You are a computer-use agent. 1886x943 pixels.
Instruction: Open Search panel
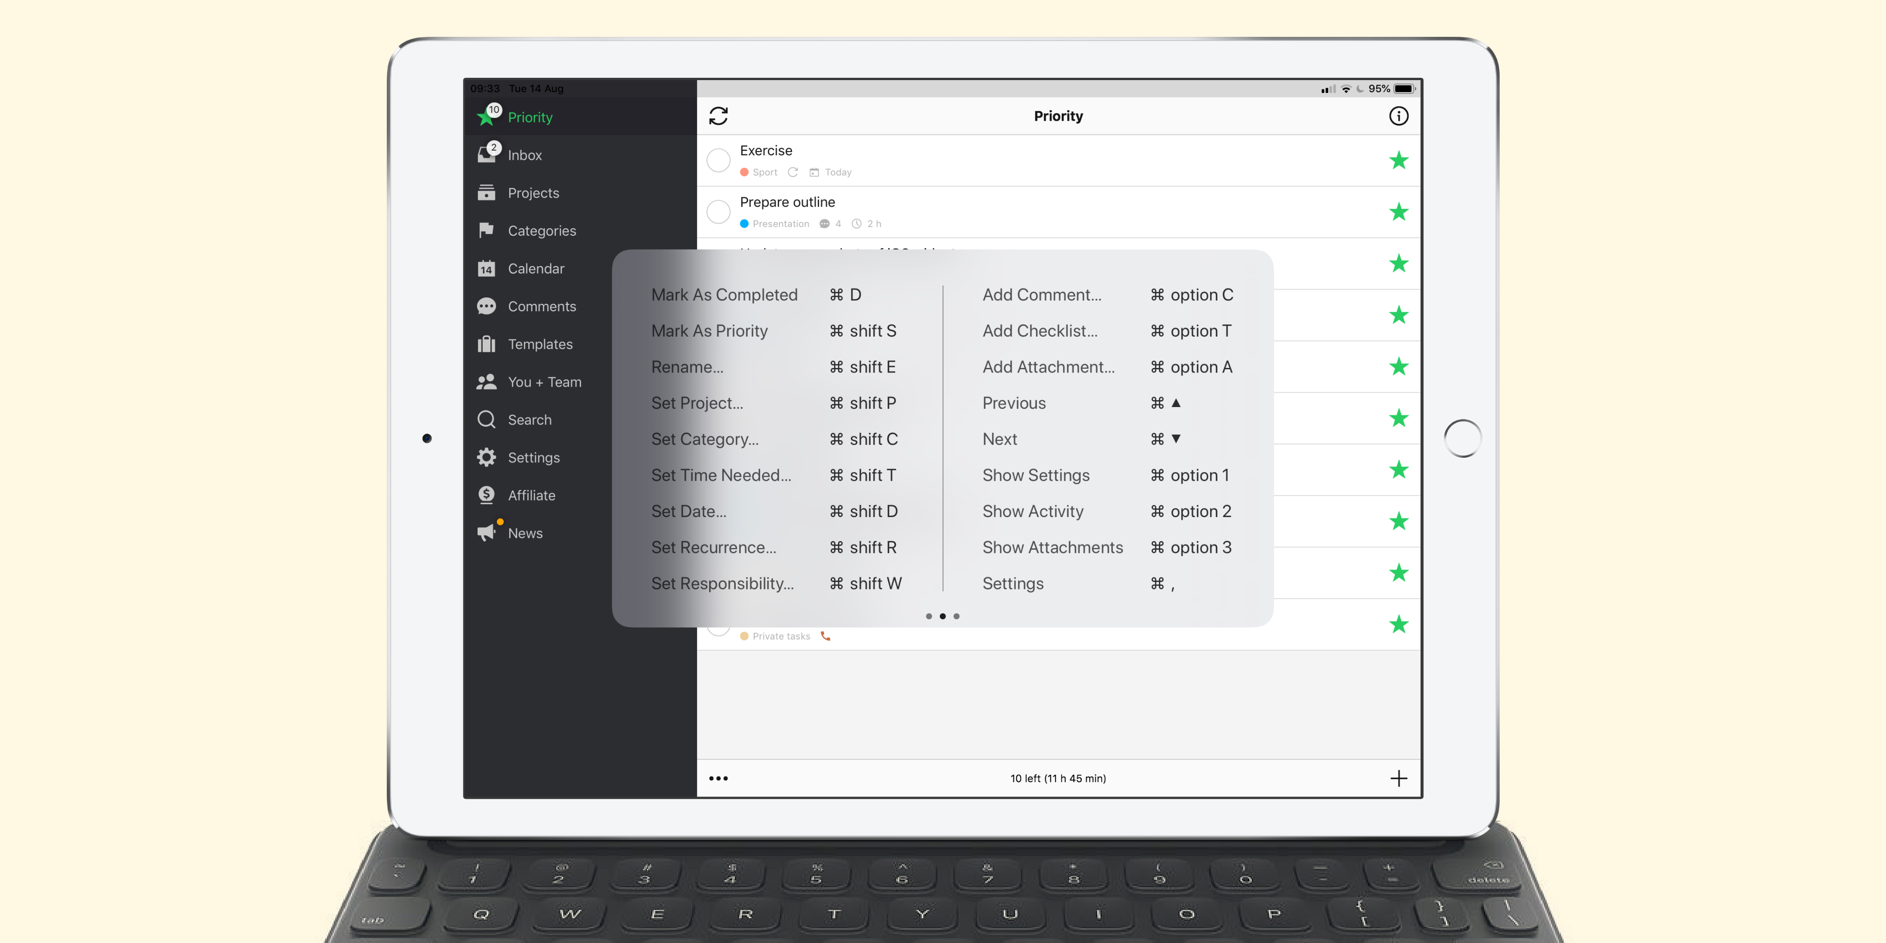tap(530, 419)
